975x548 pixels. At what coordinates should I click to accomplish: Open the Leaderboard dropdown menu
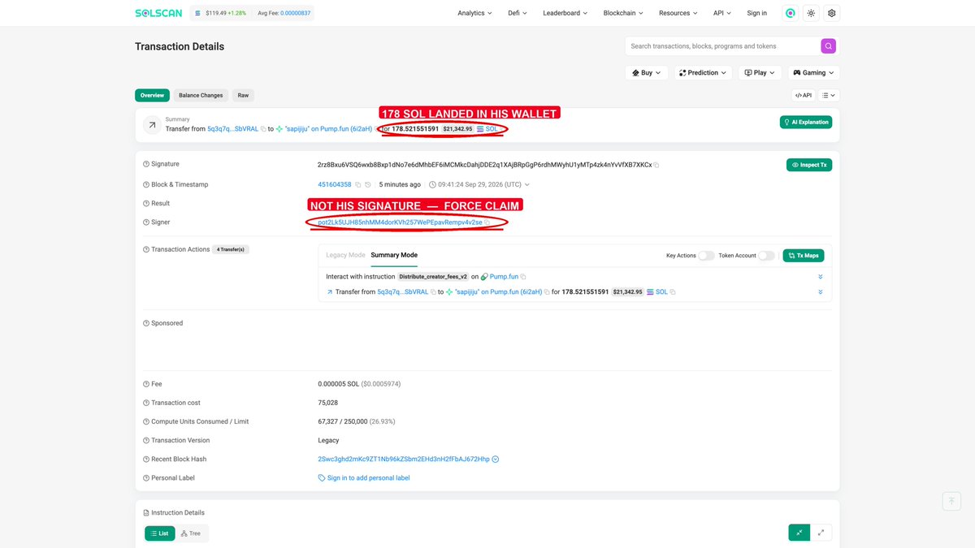click(566, 13)
